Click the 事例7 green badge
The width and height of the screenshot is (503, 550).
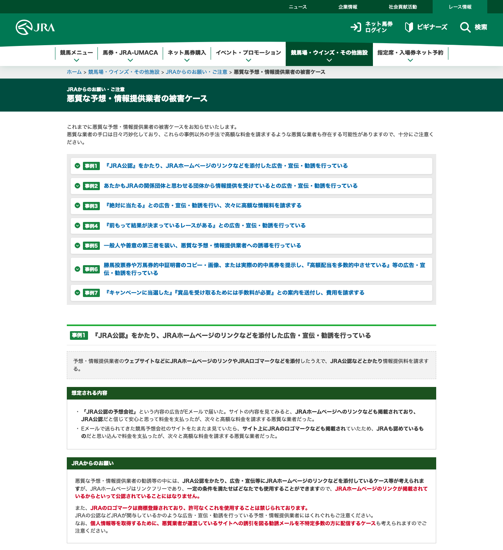tap(91, 293)
